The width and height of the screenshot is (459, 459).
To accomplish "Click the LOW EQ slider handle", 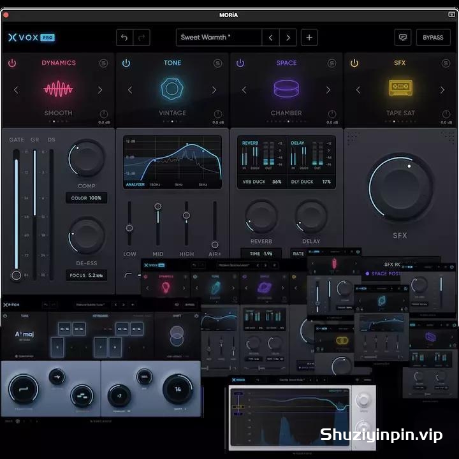I will click(129, 228).
